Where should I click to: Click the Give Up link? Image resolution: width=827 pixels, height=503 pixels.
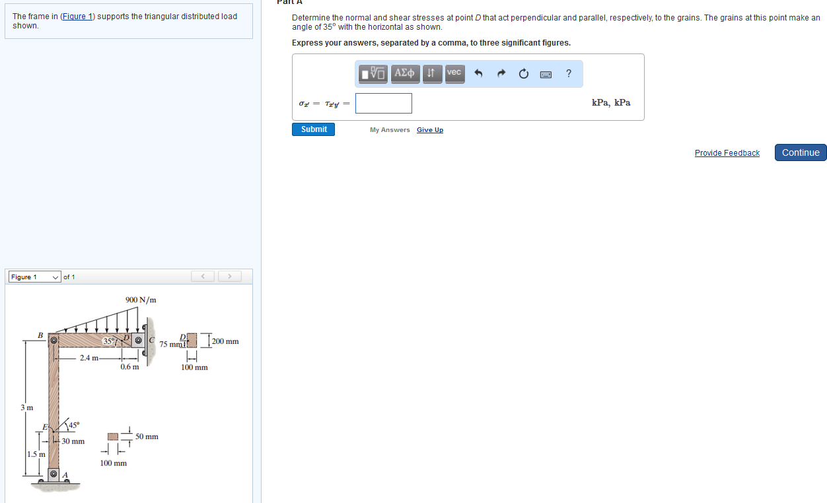(x=429, y=129)
